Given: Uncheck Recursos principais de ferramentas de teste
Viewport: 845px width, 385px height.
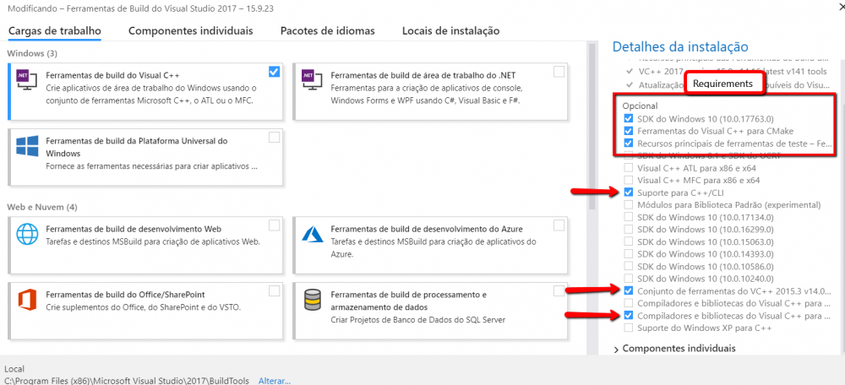Looking at the screenshot, I should (629, 144).
